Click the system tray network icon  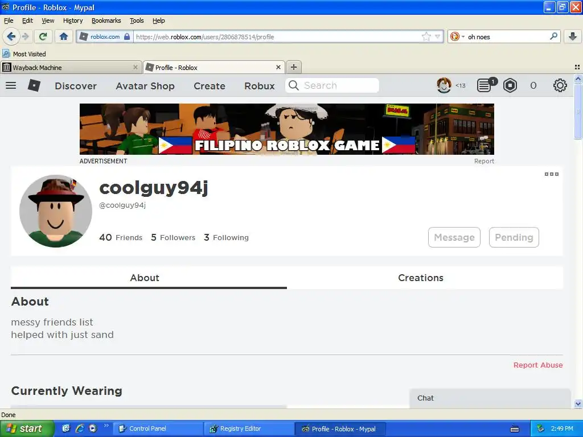(x=540, y=428)
